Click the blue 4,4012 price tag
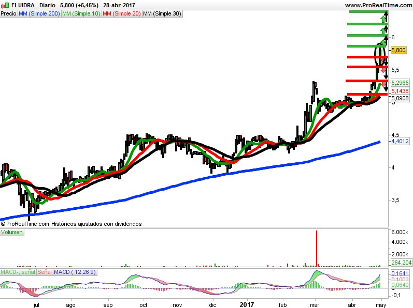 [x=400, y=141]
